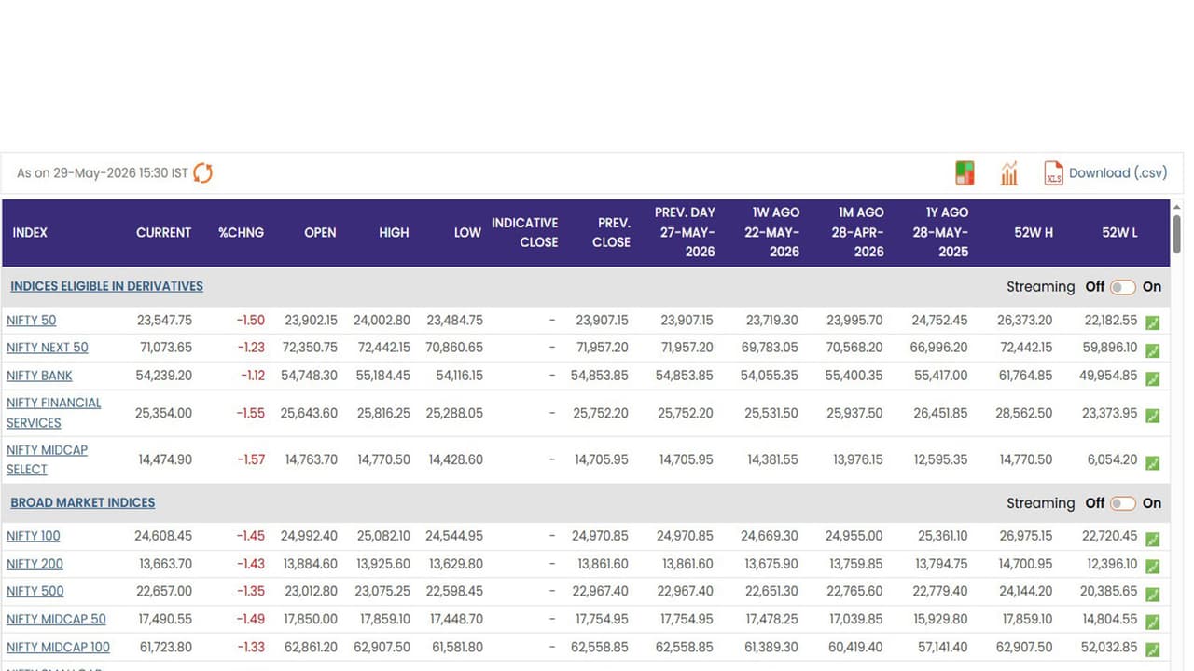Open the chart icon for NIFTY BANK
The image size is (1194, 671).
tap(1153, 378)
